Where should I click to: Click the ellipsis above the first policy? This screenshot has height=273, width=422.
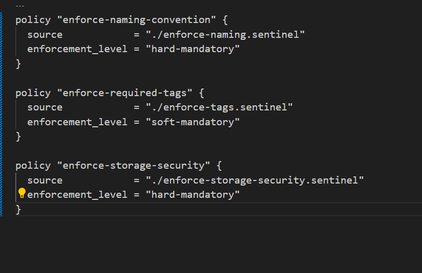coord(20,6)
